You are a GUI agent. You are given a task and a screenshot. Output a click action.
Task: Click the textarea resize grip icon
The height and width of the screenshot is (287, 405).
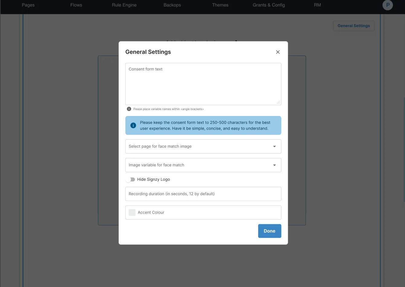click(278, 102)
